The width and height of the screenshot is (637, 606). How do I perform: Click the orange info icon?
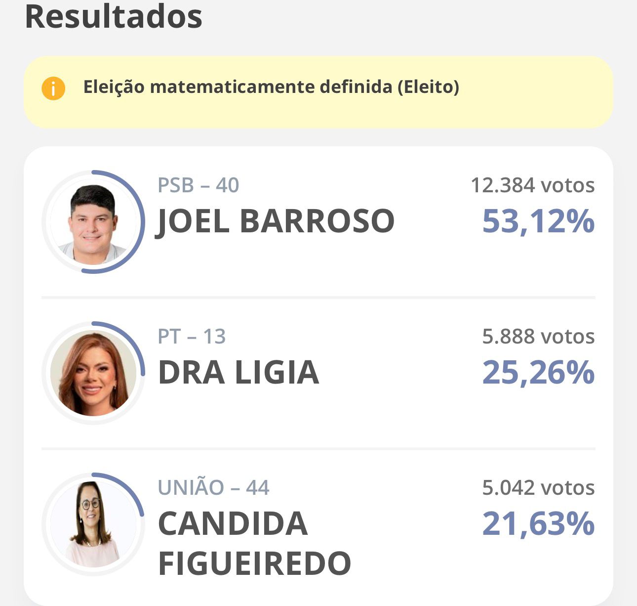pos(53,88)
